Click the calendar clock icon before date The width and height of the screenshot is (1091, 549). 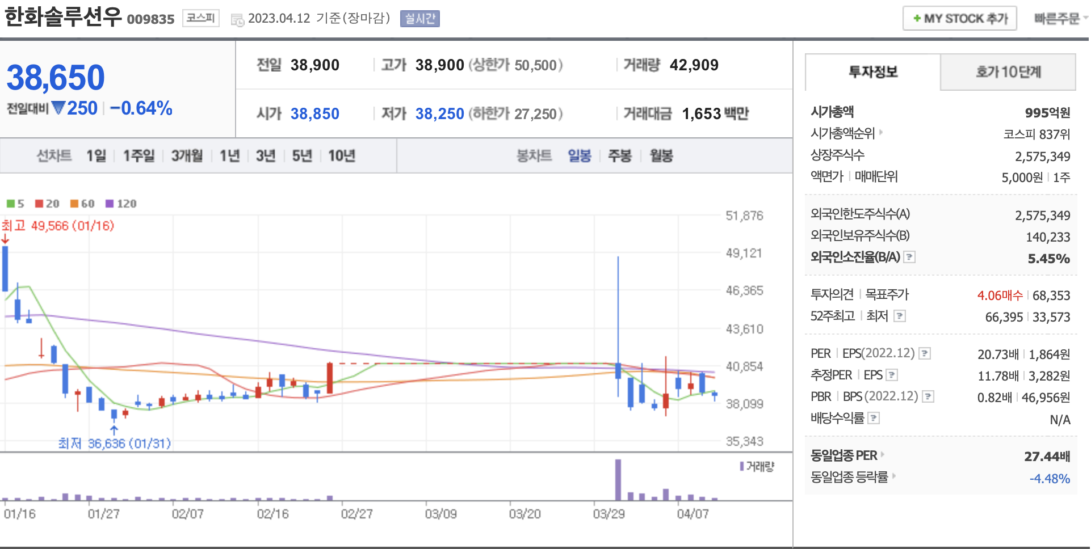[237, 20]
